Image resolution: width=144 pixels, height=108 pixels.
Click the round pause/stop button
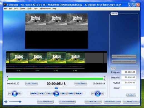(x=15, y=94)
